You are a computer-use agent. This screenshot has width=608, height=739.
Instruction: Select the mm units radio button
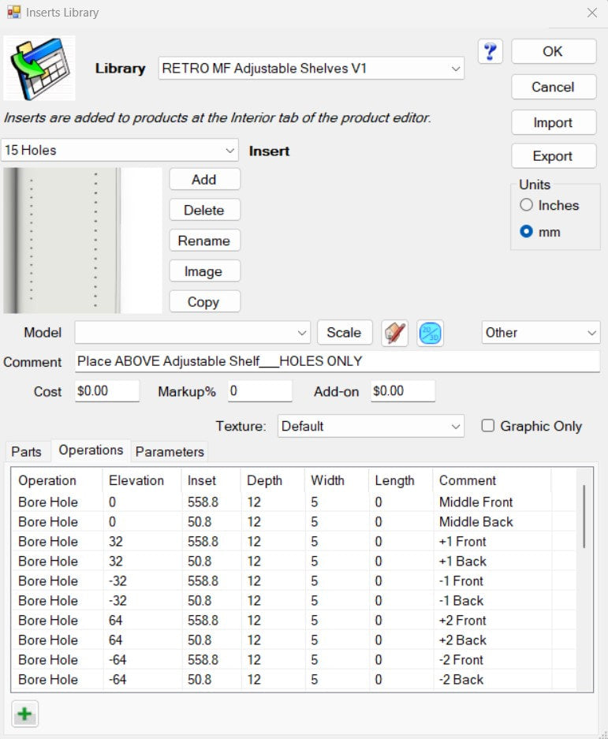[x=527, y=232]
